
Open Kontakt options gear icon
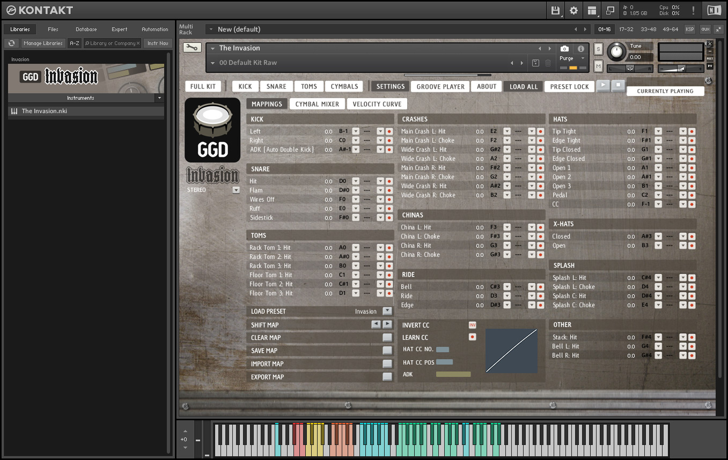(x=573, y=10)
